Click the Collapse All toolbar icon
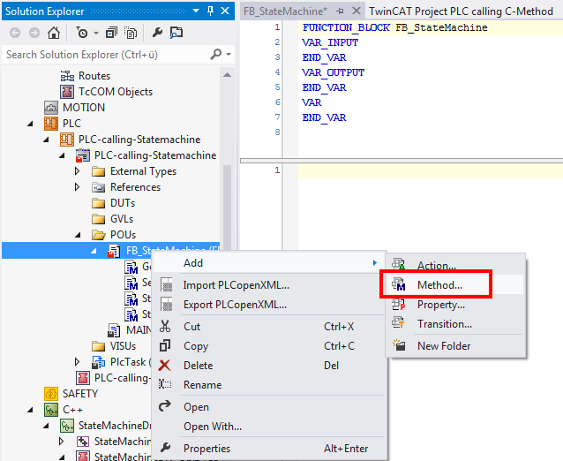 111,33
